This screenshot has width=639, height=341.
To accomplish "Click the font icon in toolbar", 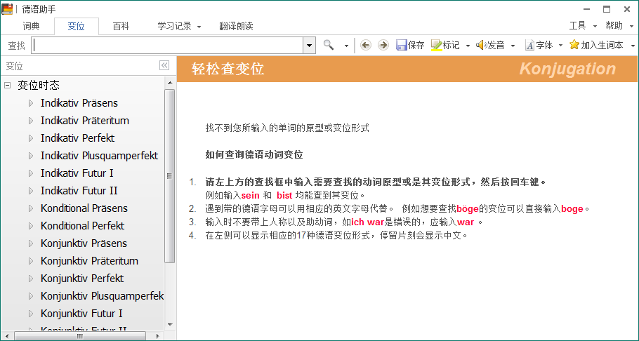I will coord(529,45).
